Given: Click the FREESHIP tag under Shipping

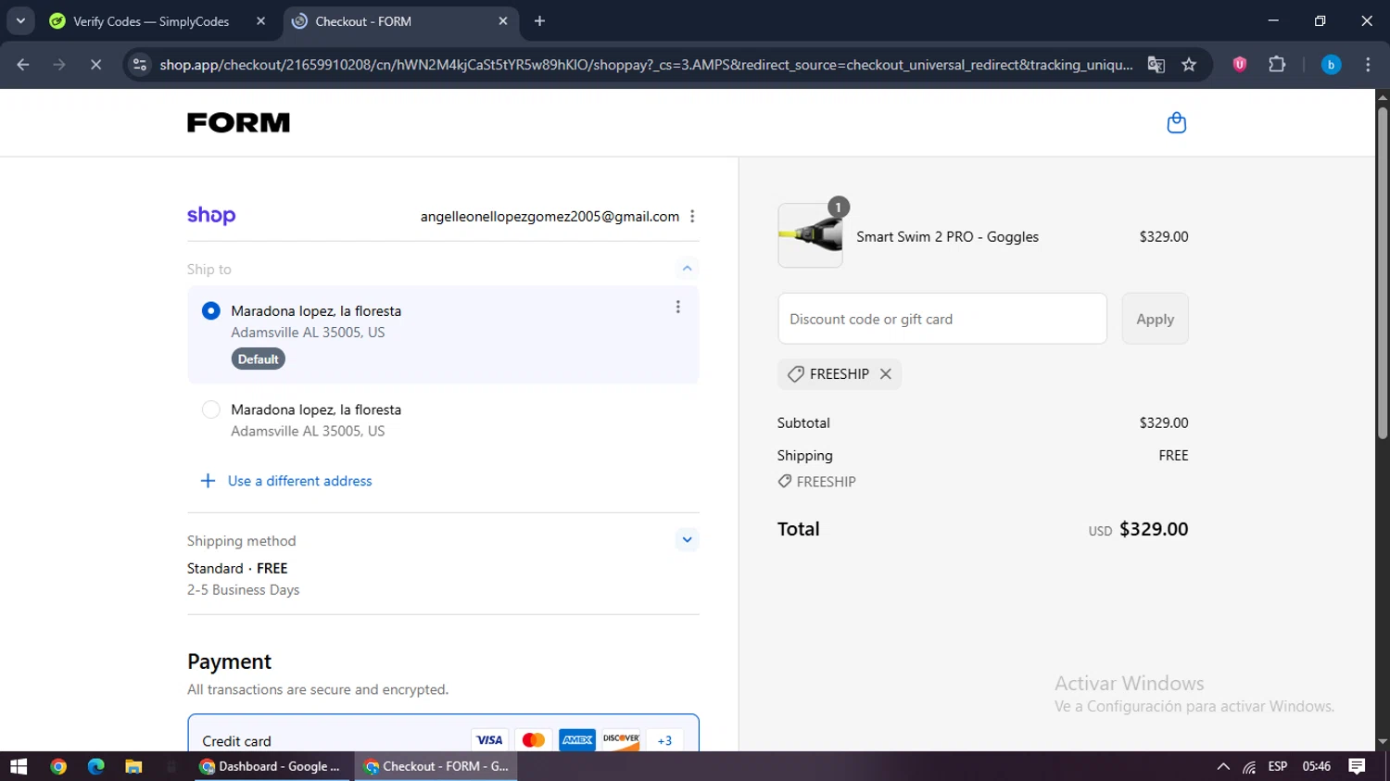Looking at the screenshot, I should [x=816, y=482].
